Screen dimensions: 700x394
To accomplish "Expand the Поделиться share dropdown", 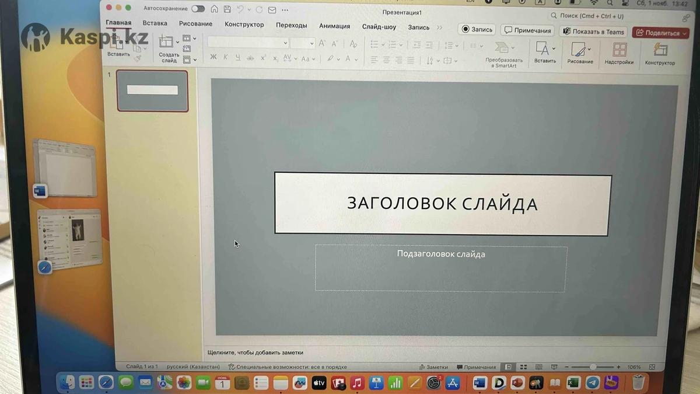I will (685, 33).
